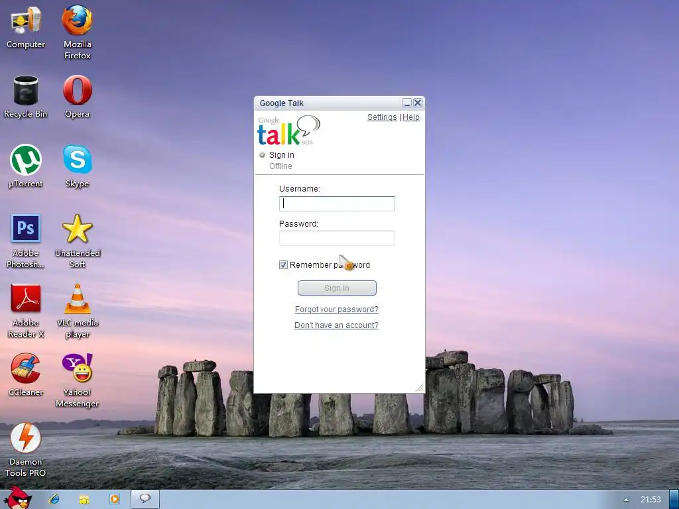Click the Google Talk logo
The width and height of the screenshot is (679, 509).
click(289, 131)
